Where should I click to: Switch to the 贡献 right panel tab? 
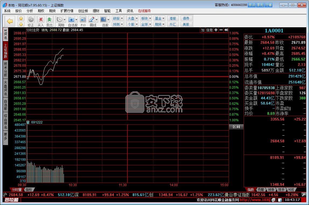click(x=261, y=190)
